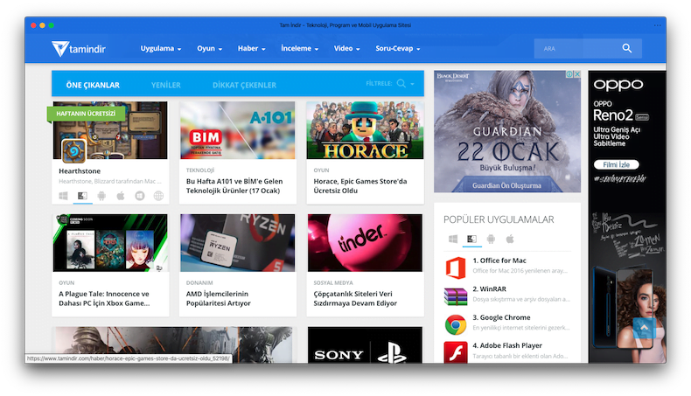Select Android platform icon under Hearthstone

pos(101,196)
